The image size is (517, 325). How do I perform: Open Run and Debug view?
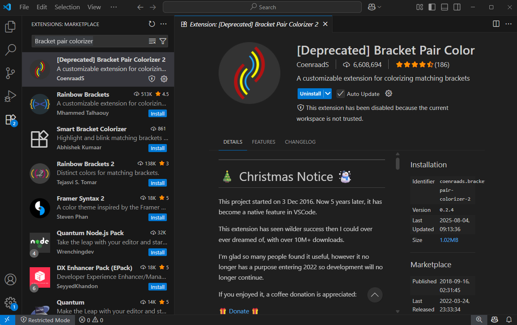(x=10, y=96)
